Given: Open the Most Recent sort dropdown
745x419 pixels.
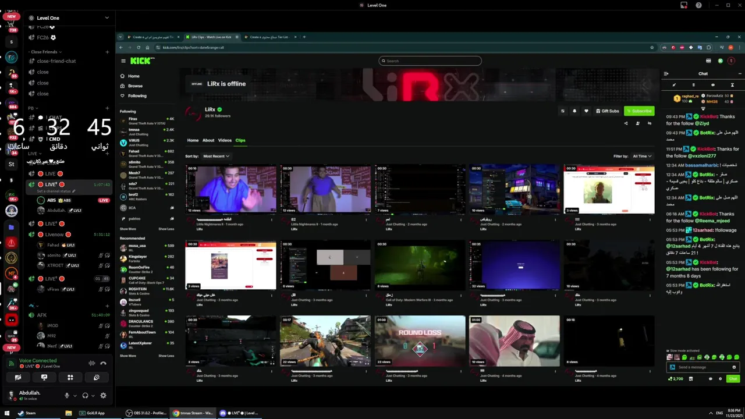Looking at the screenshot, I should click(x=216, y=156).
